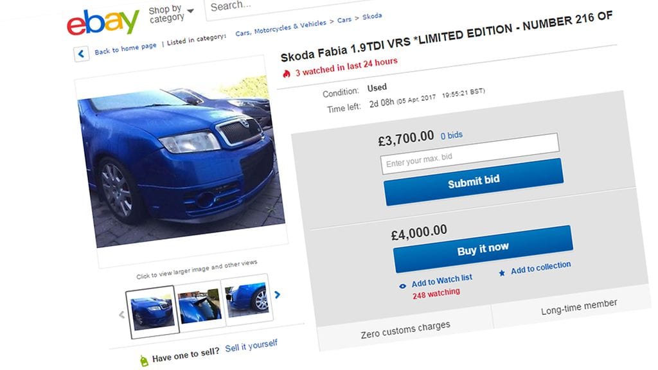Click the eye icon beside Watch list
Screen dimensions: 658x370
point(403,286)
